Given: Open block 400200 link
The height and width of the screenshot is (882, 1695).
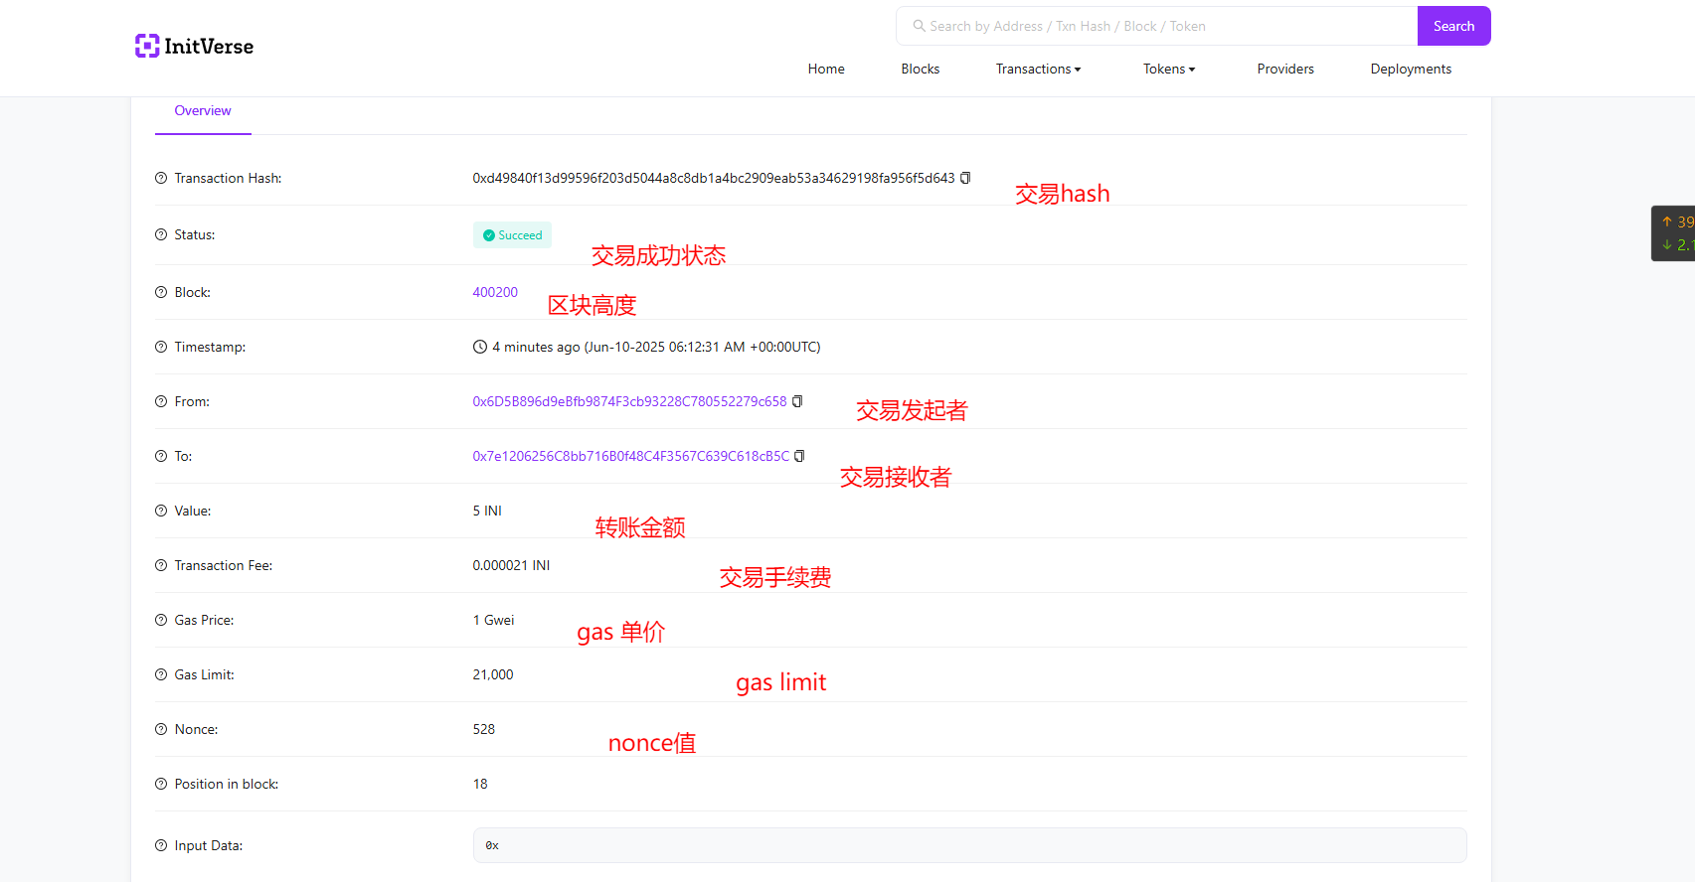Looking at the screenshot, I should point(495,292).
